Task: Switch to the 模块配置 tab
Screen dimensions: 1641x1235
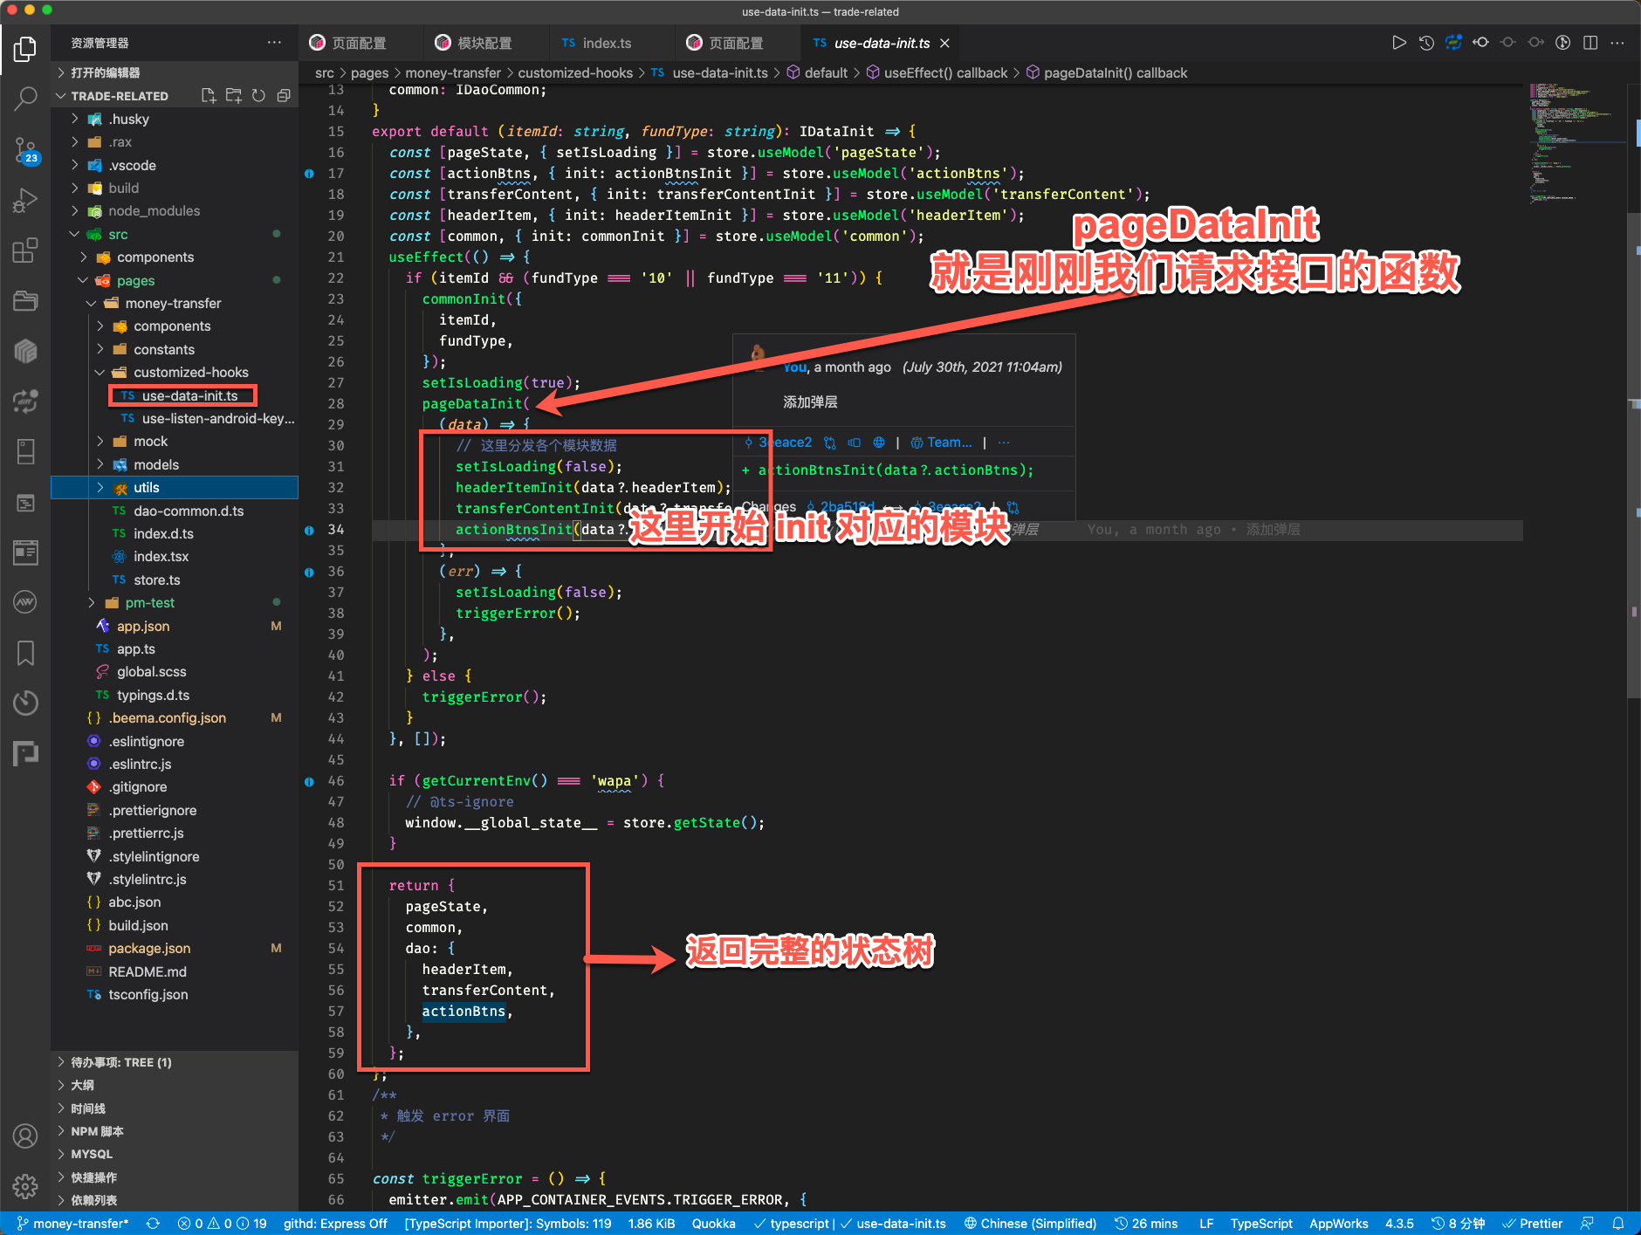Action: tap(484, 43)
